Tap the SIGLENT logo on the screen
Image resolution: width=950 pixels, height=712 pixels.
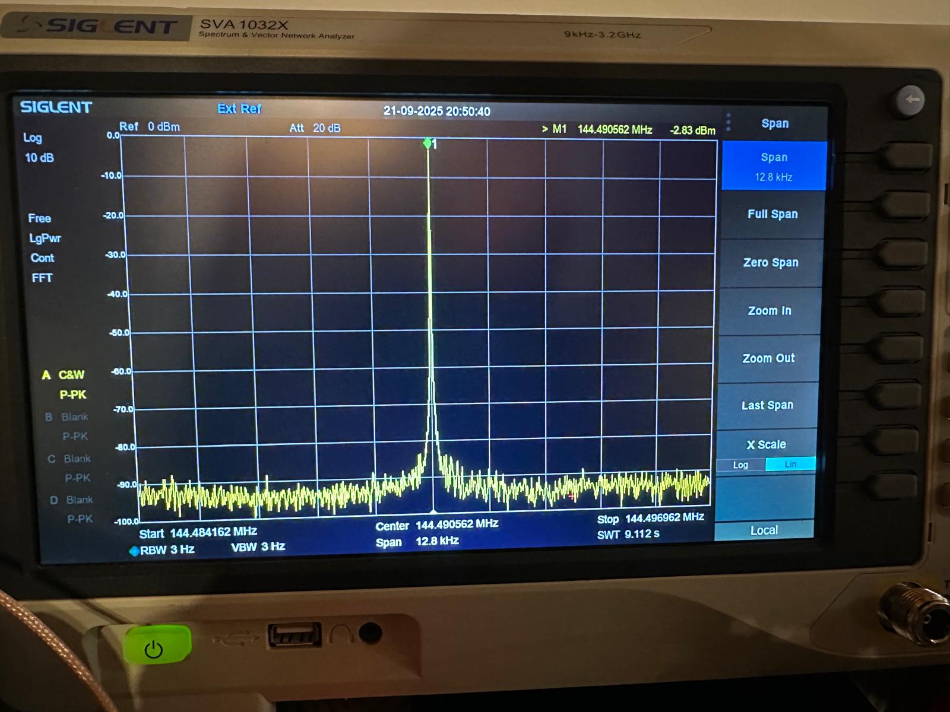(x=56, y=107)
